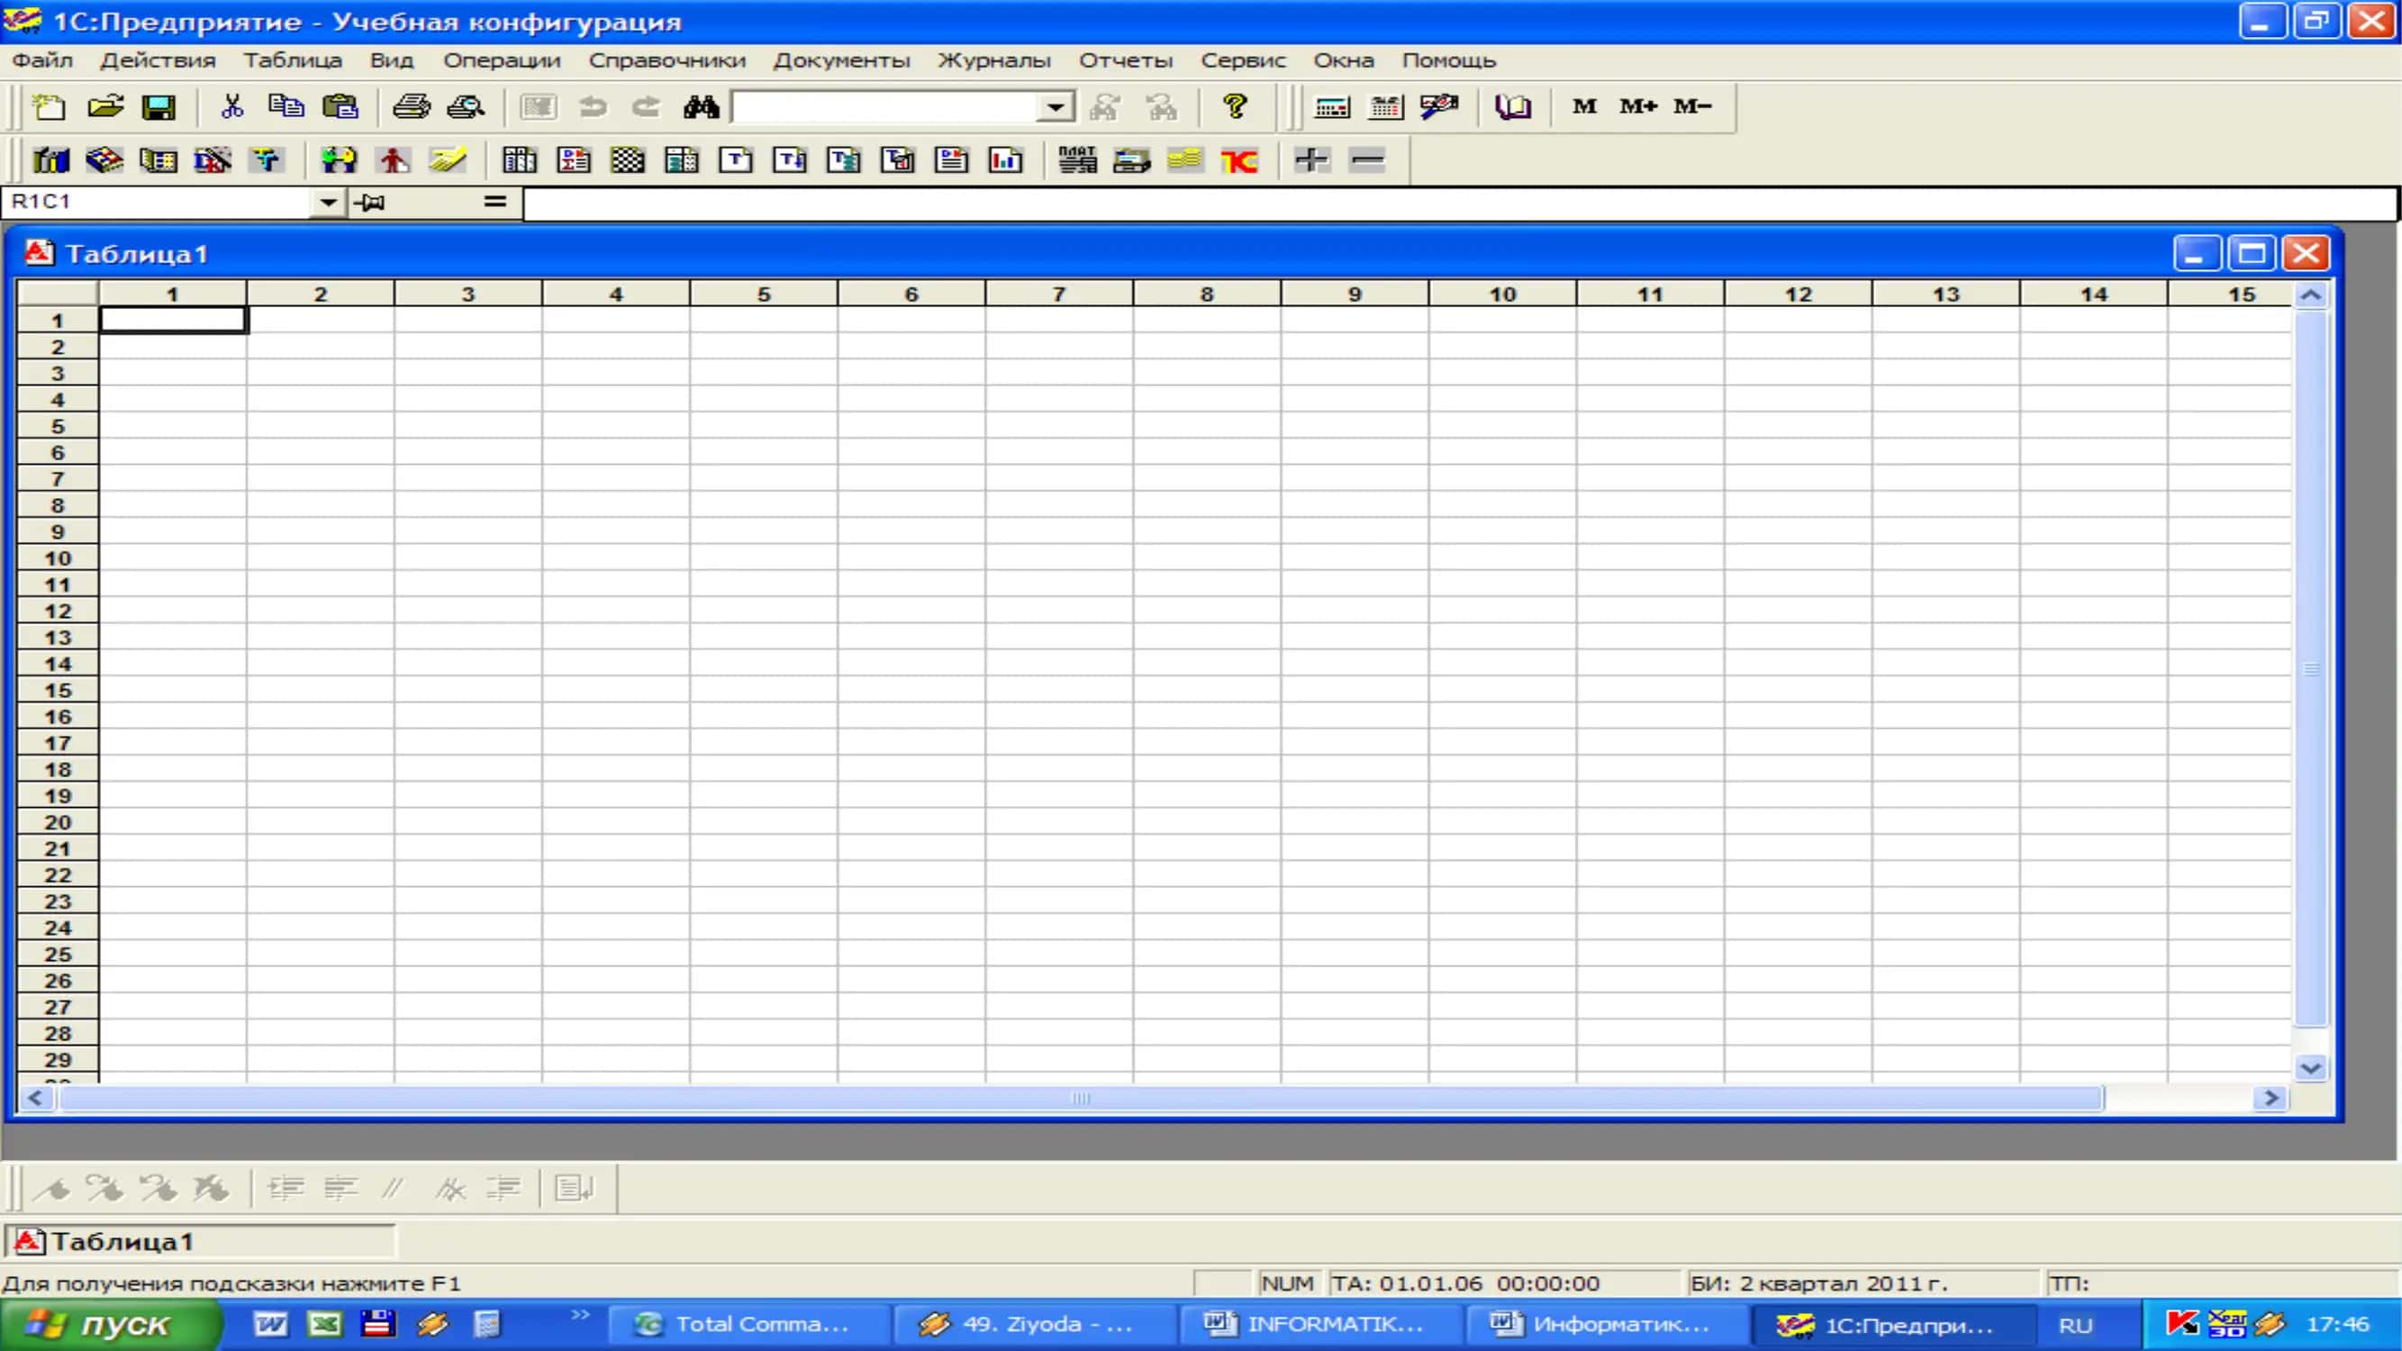The image size is (2402, 1351).
Task: Click the checkerboard report icon
Action: point(628,160)
